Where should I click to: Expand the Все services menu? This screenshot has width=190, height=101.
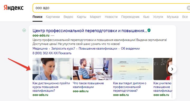click(185, 17)
